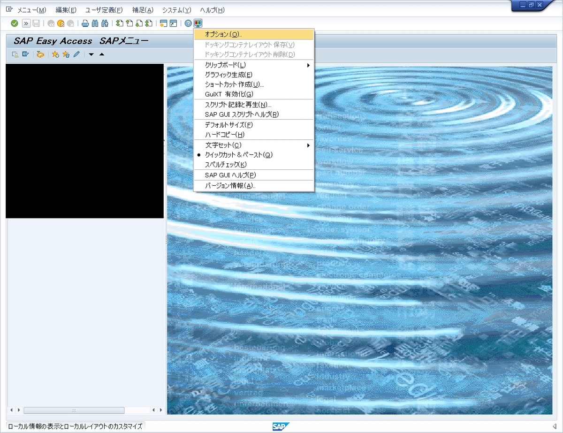Open バージョン情報(A).. entry
The height and width of the screenshot is (433, 563).
pyautogui.click(x=254, y=185)
